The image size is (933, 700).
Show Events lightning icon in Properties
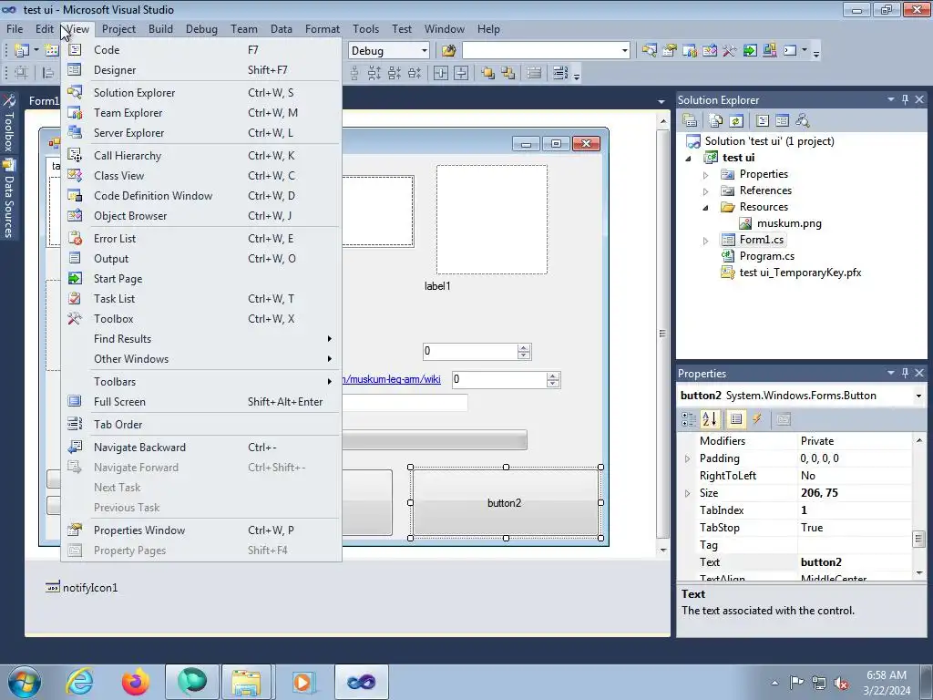click(757, 419)
